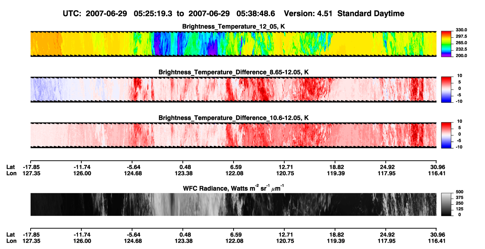This screenshot has width=485, height=249.
Task: Click the Brightness_Temperature_12_05 image strip
Action: (234, 44)
